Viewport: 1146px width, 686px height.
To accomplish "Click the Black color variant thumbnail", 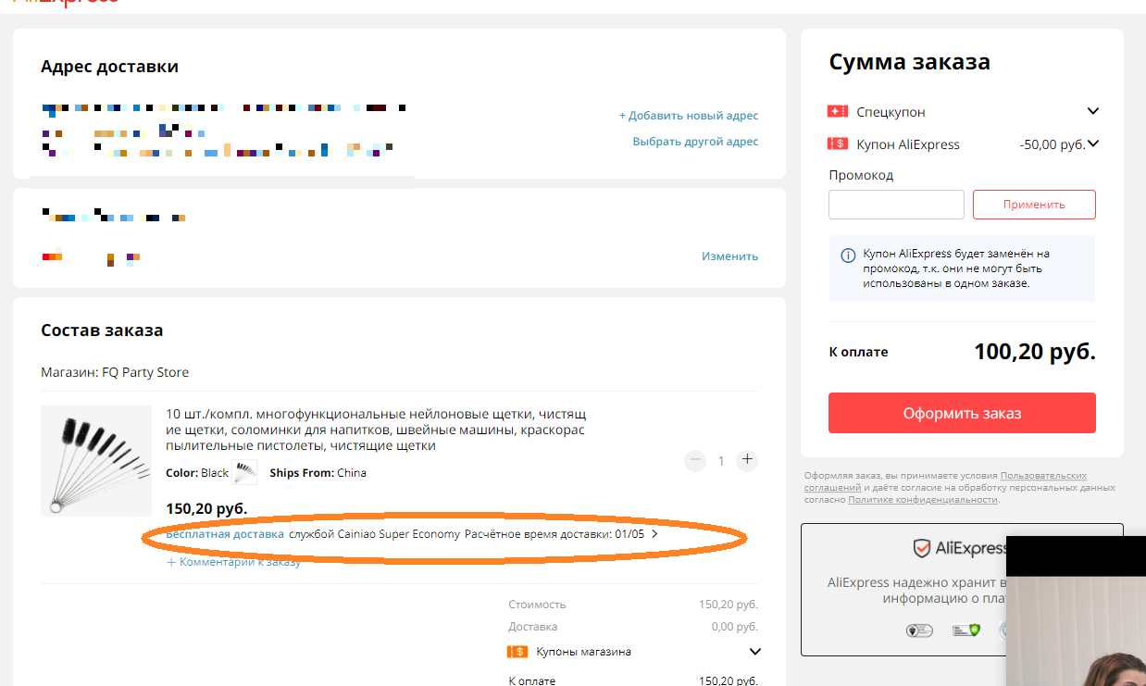I will point(244,472).
